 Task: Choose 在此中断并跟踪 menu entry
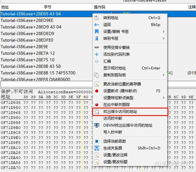coord(130,105)
